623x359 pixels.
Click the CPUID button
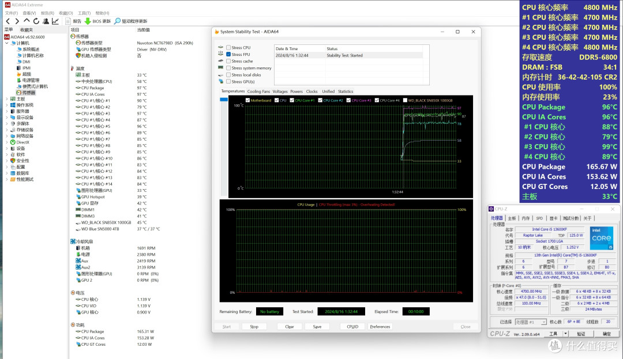click(352, 327)
